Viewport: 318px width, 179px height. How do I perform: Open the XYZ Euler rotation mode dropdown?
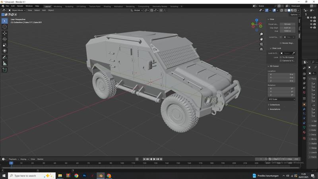coord(281,99)
